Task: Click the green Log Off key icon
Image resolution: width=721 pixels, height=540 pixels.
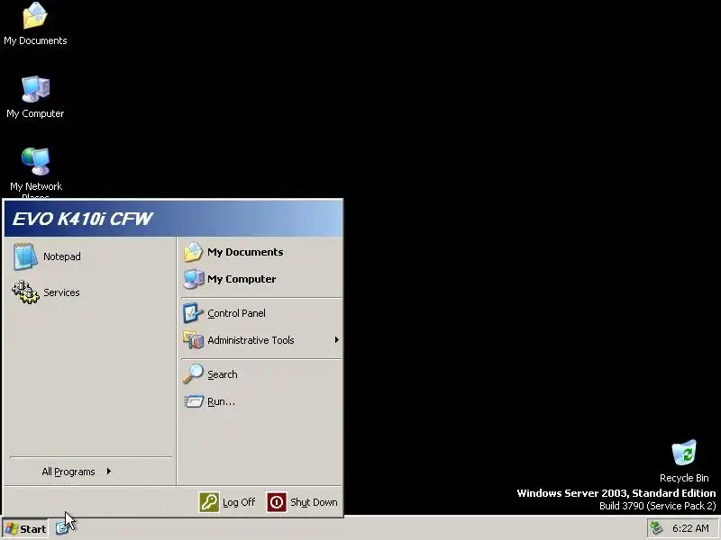Action: point(209,502)
